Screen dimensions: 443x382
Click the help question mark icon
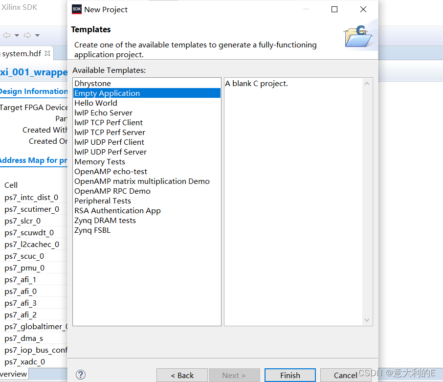point(81,375)
